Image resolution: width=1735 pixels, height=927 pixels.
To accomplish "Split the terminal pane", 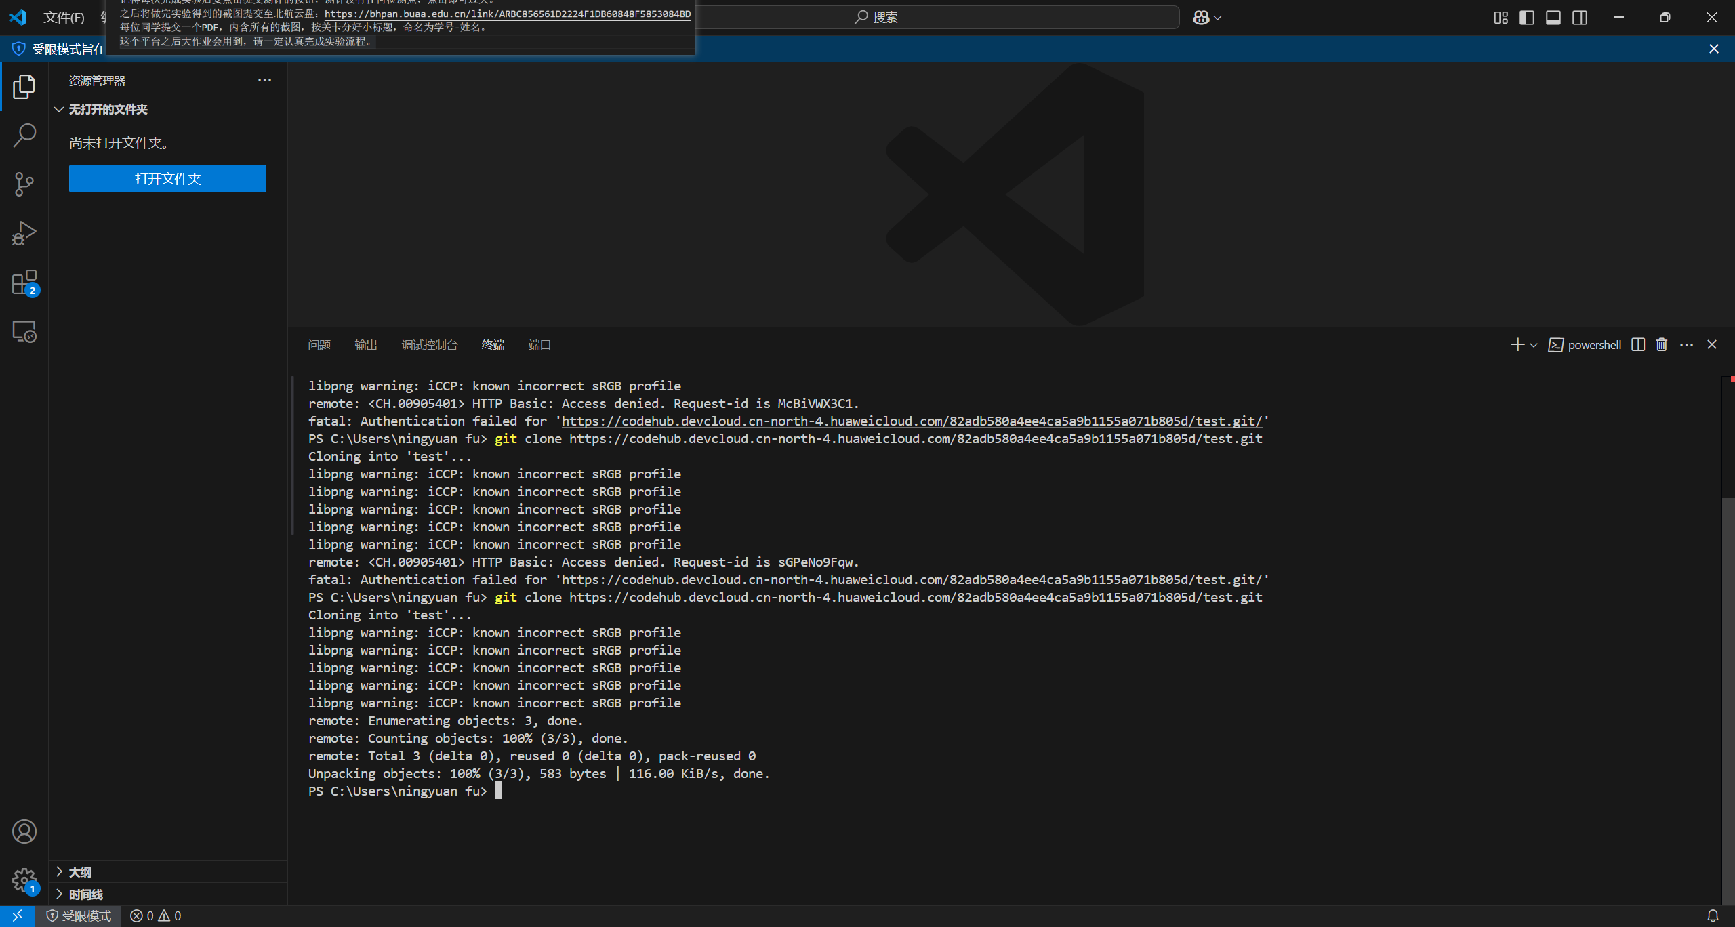I will coord(1638,345).
